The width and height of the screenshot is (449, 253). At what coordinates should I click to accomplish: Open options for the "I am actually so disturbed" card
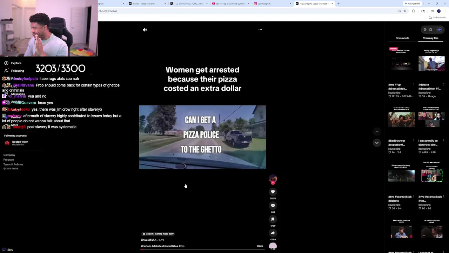(443, 141)
